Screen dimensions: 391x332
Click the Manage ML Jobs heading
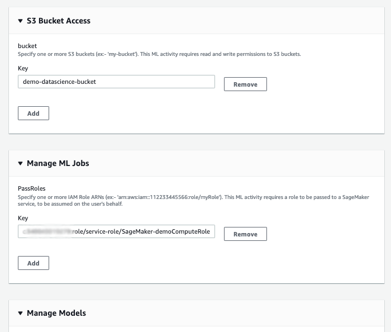58,163
